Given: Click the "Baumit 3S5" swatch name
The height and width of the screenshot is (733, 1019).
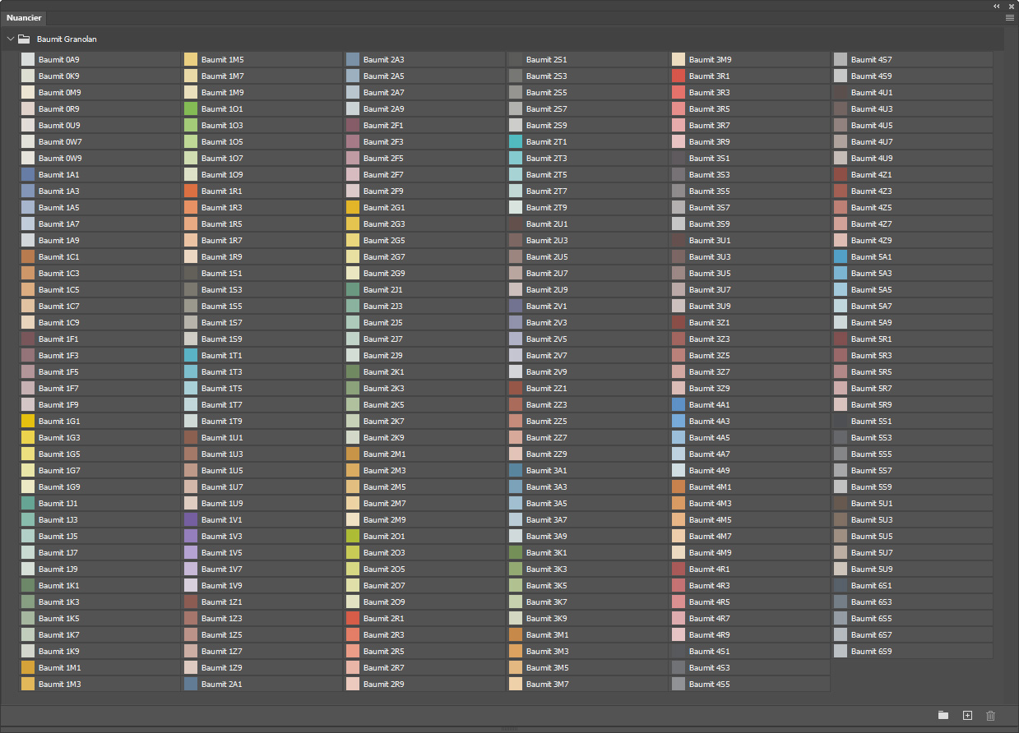Looking at the screenshot, I should [710, 191].
